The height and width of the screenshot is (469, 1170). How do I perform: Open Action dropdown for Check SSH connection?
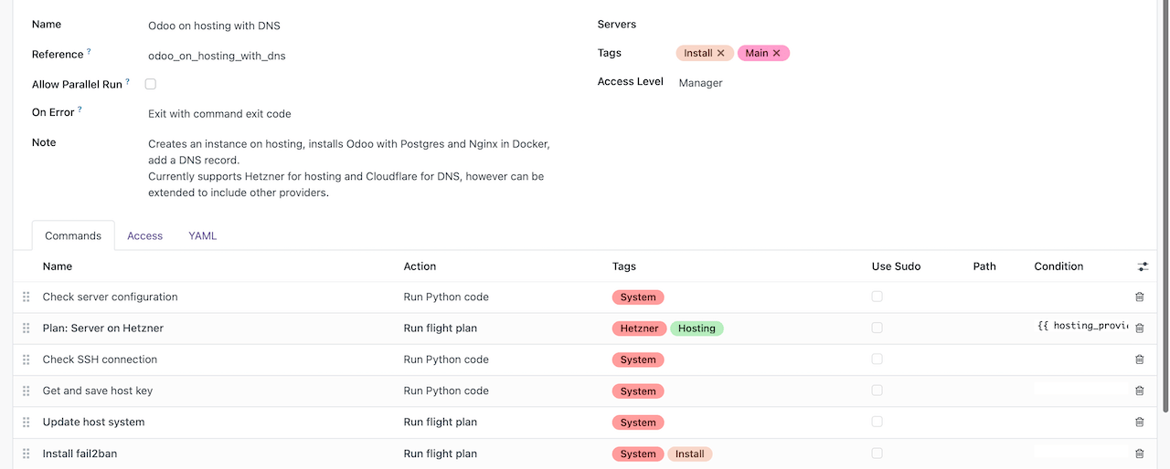pyautogui.click(x=446, y=360)
